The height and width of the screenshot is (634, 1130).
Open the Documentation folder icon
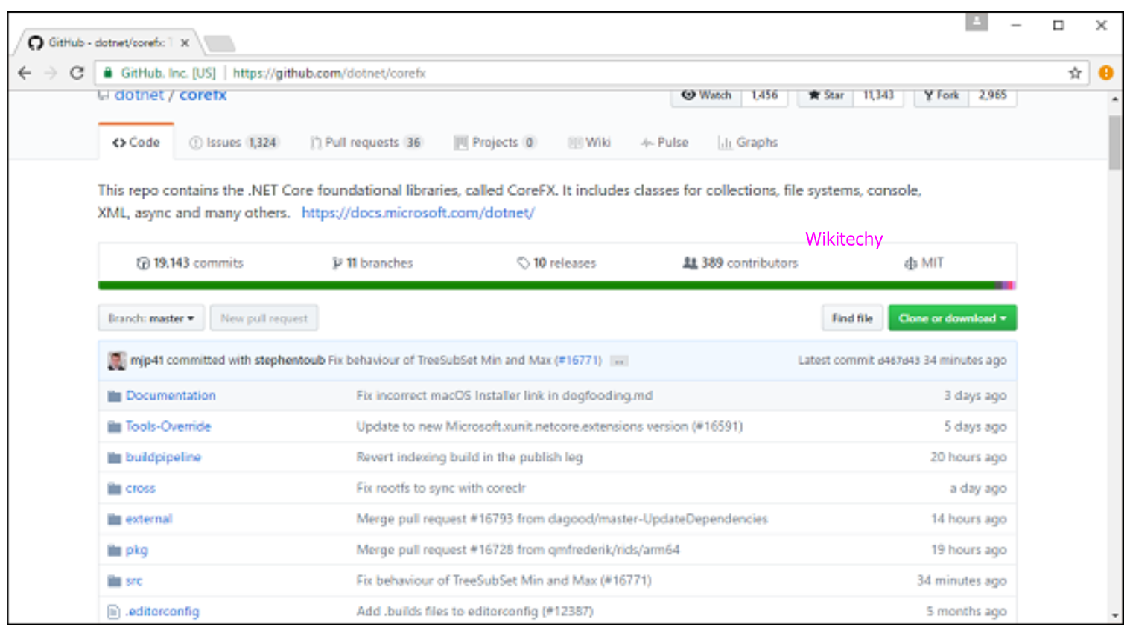(114, 396)
